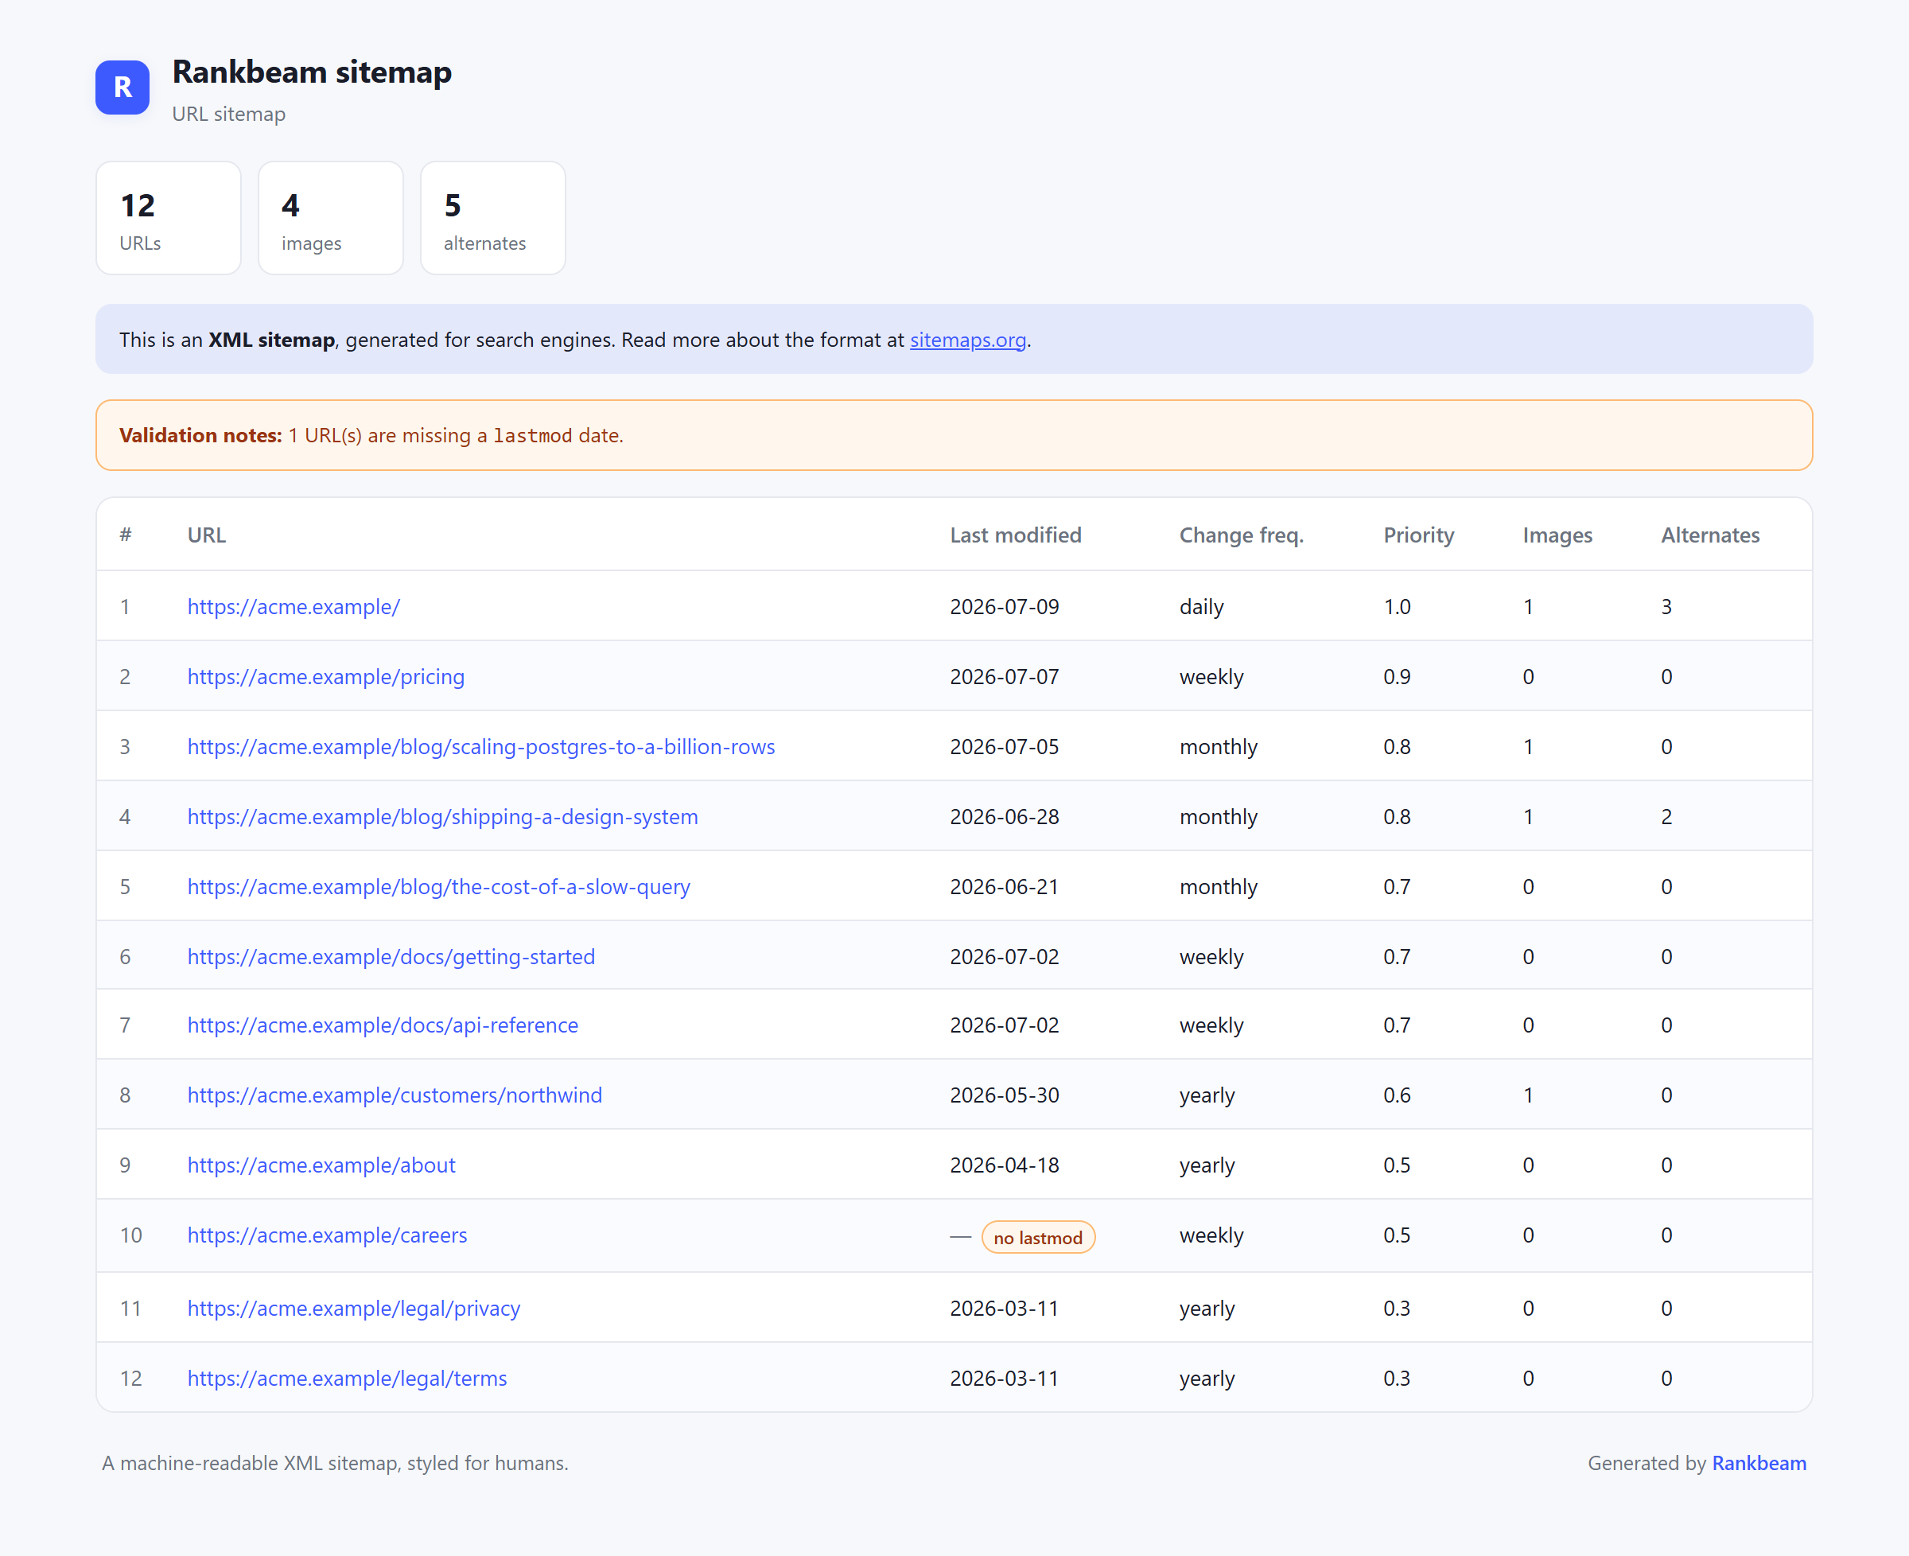The image size is (1909, 1556).
Task: Click the priority value 1.0
Action: (x=1396, y=607)
